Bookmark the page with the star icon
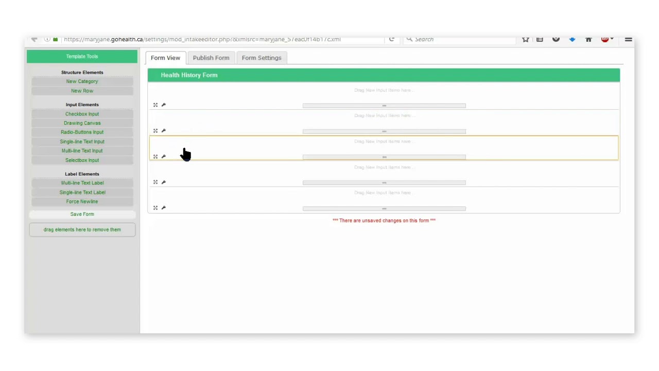The width and height of the screenshot is (659, 371). 525,39
